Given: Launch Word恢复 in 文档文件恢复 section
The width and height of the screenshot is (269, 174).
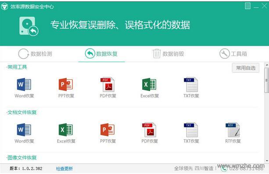Looking at the screenshot, I should (x=24, y=133).
